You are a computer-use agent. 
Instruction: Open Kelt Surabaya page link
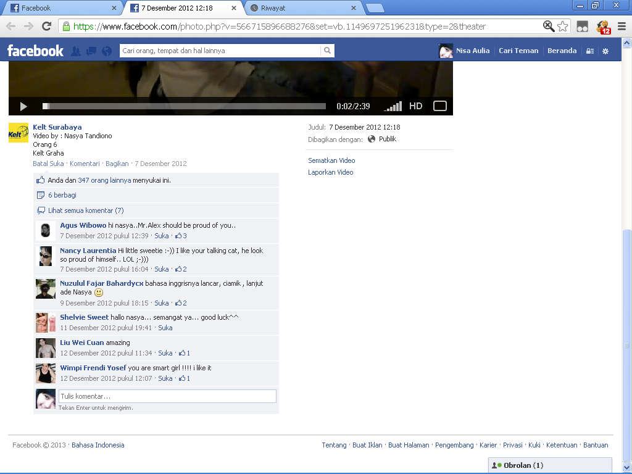57,127
